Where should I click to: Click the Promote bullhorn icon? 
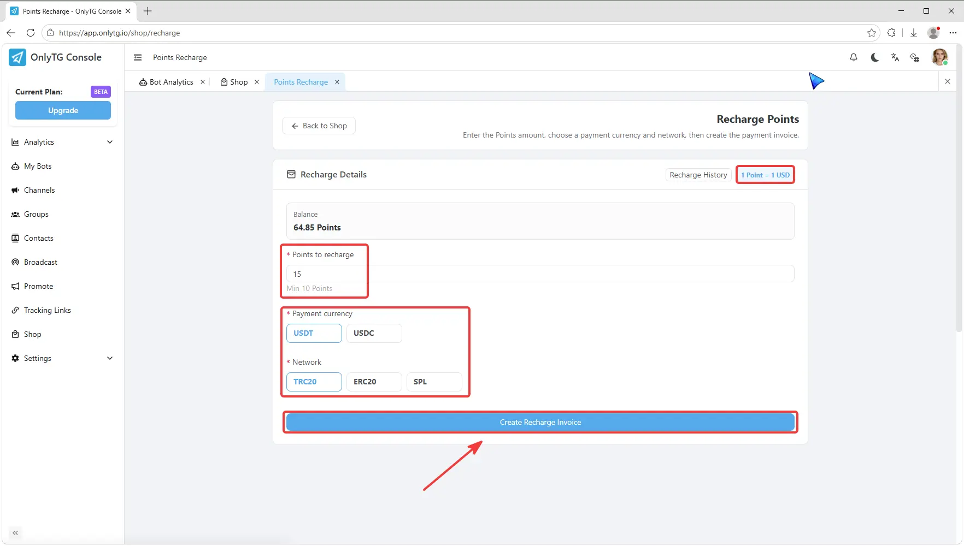[15, 286]
